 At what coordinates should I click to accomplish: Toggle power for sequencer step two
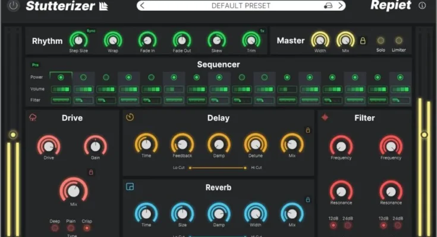click(83, 78)
